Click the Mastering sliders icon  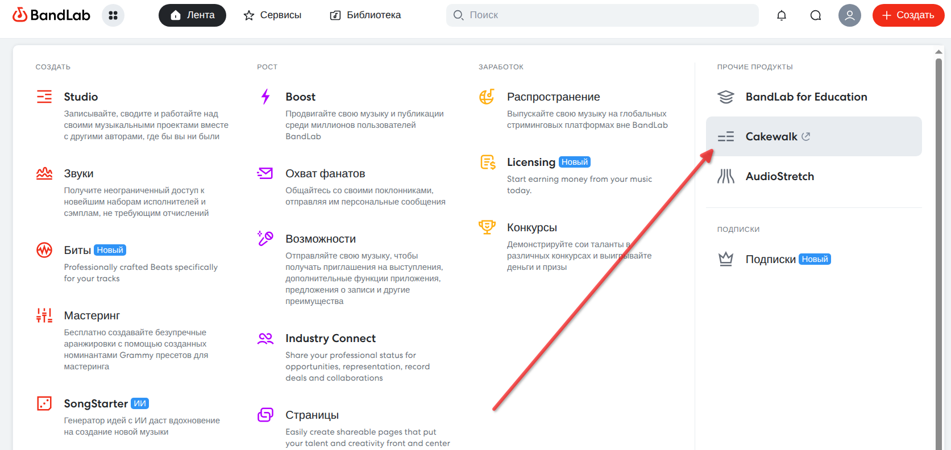(x=44, y=315)
